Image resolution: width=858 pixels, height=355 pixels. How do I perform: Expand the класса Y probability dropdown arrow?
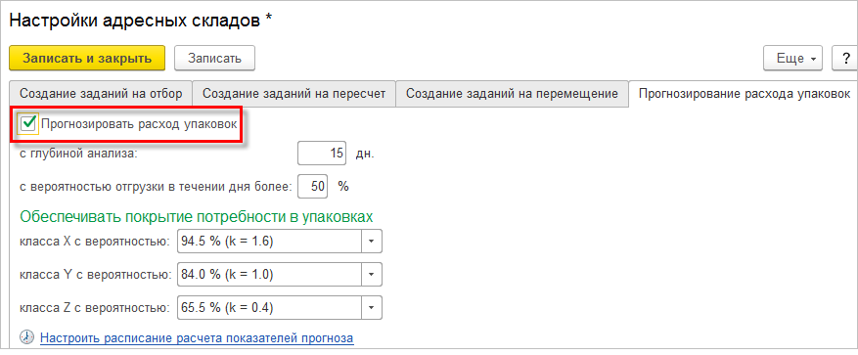pos(372,275)
